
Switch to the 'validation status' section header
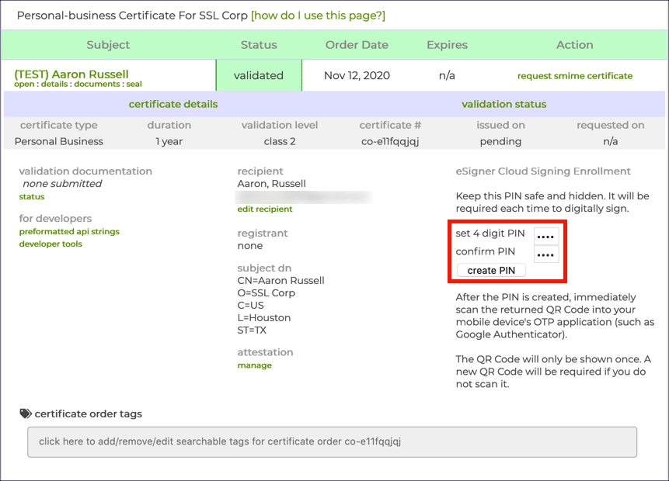click(503, 104)
